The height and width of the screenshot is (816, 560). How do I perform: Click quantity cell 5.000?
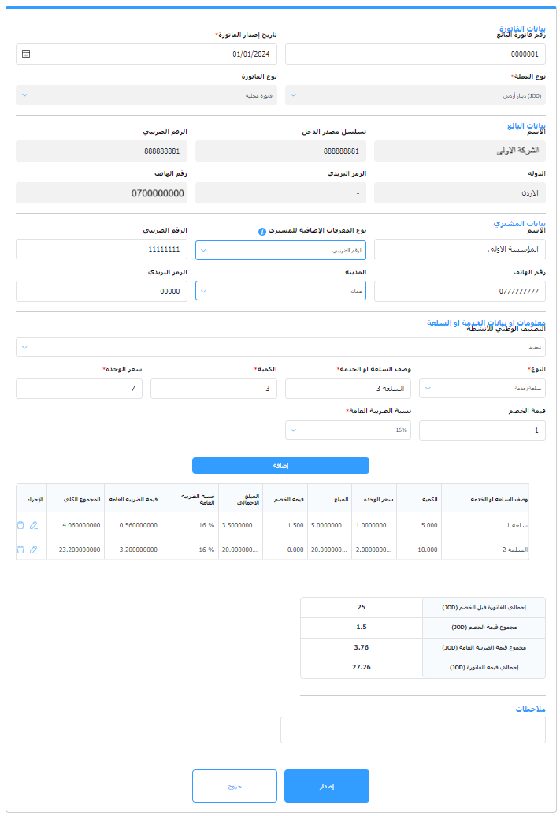pos(429,525)
